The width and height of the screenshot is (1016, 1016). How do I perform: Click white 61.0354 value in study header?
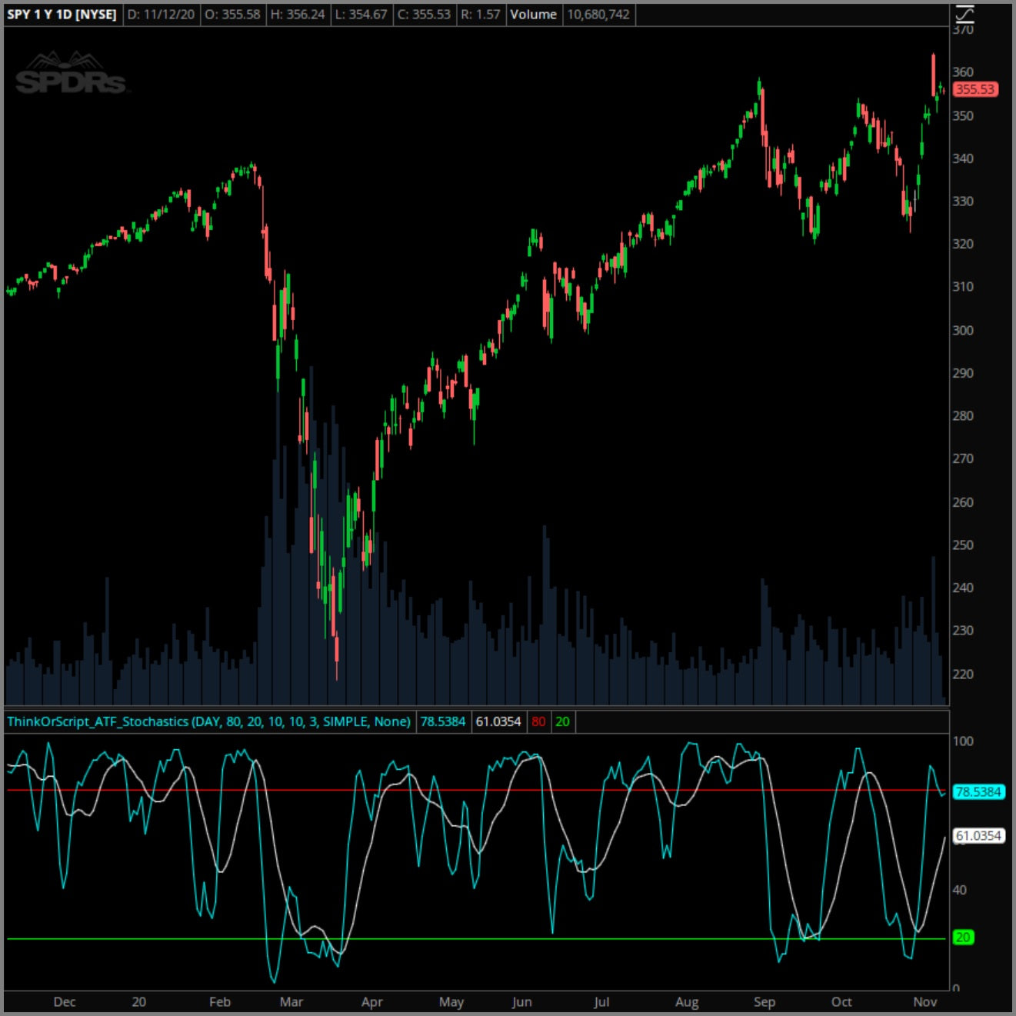(498, 721)
